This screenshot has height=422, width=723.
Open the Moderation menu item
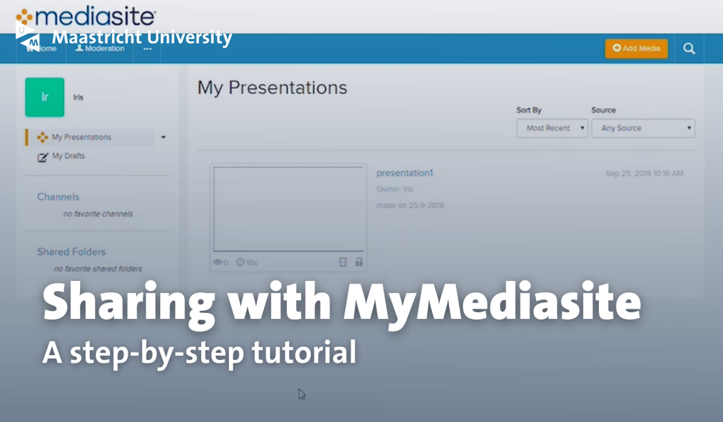tap(100, 49)
